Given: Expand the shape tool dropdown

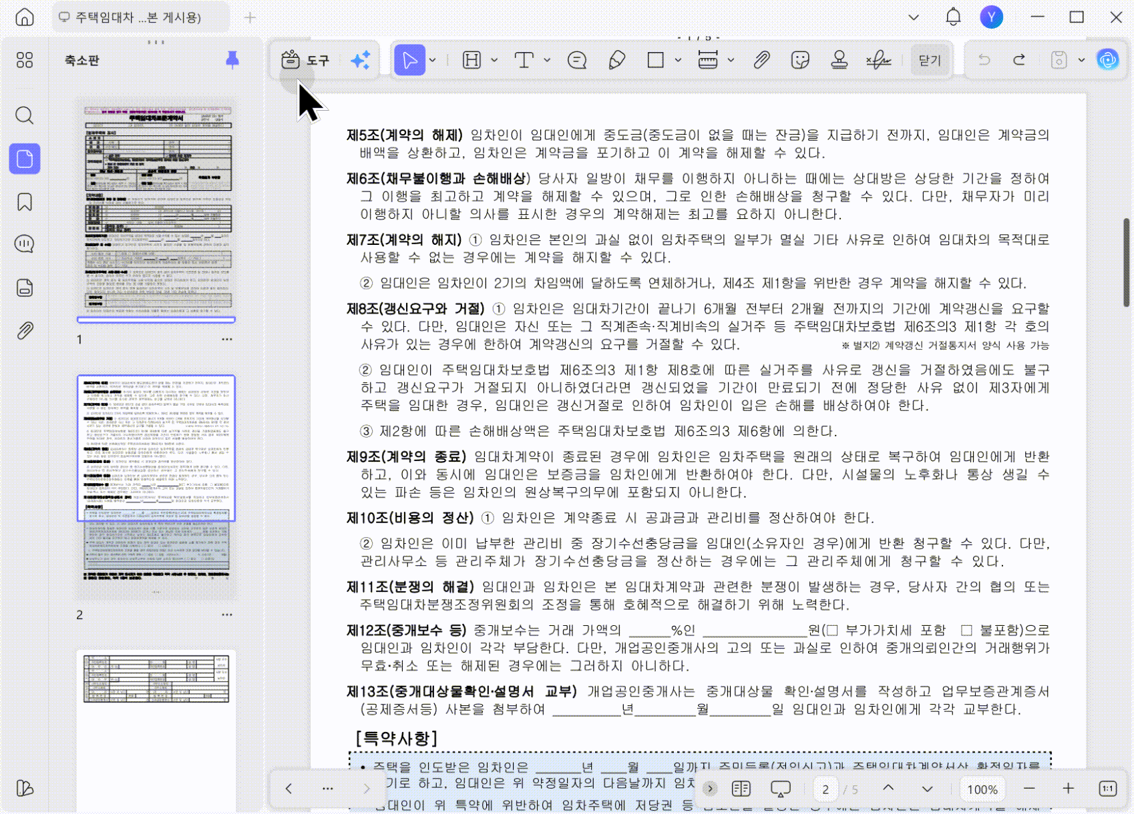Looking at the screenshot, I should [x=678, y=60].
